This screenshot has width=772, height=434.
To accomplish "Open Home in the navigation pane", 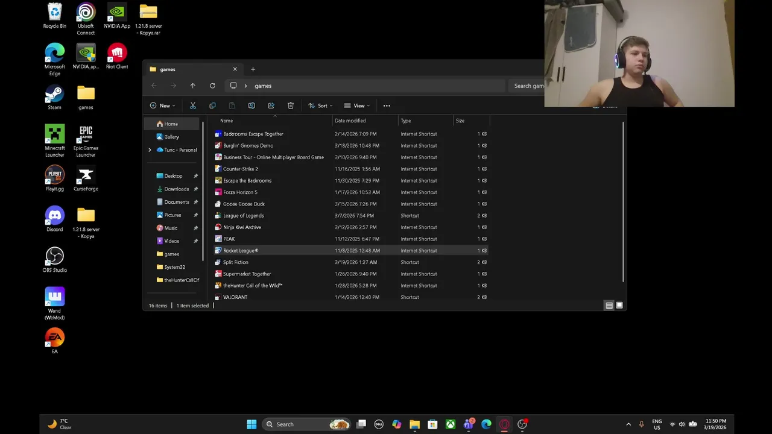I will point(171,124).
